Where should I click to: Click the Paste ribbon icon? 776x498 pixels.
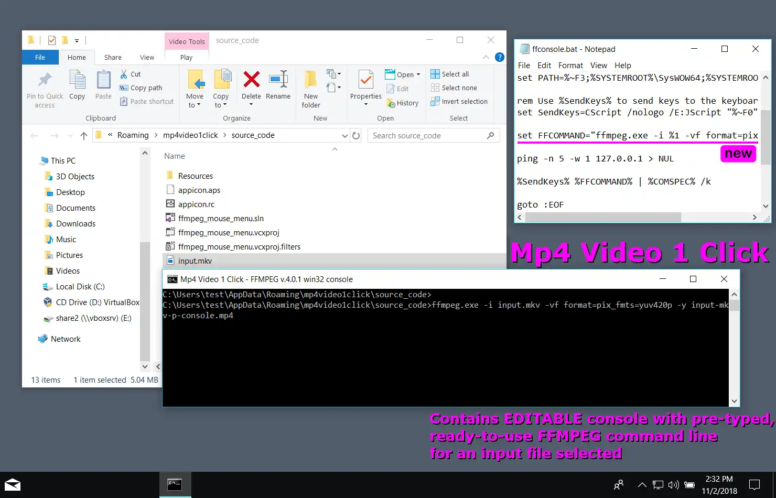coord(103,80)
